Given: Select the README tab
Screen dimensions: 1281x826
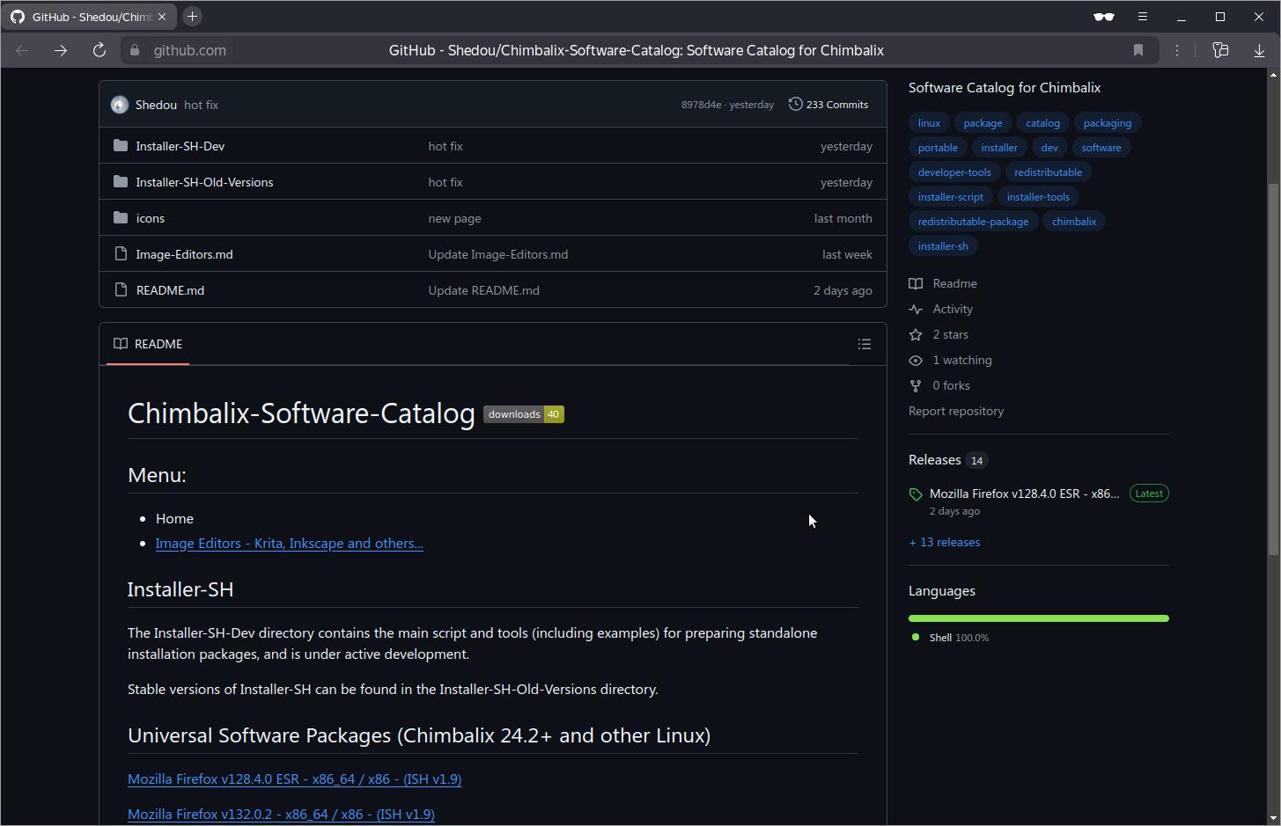Looking at the screenshot, I should [x=148, y=345].
